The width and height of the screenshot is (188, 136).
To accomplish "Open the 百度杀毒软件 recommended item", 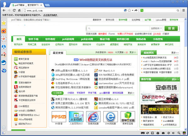I will coord(25,83).
